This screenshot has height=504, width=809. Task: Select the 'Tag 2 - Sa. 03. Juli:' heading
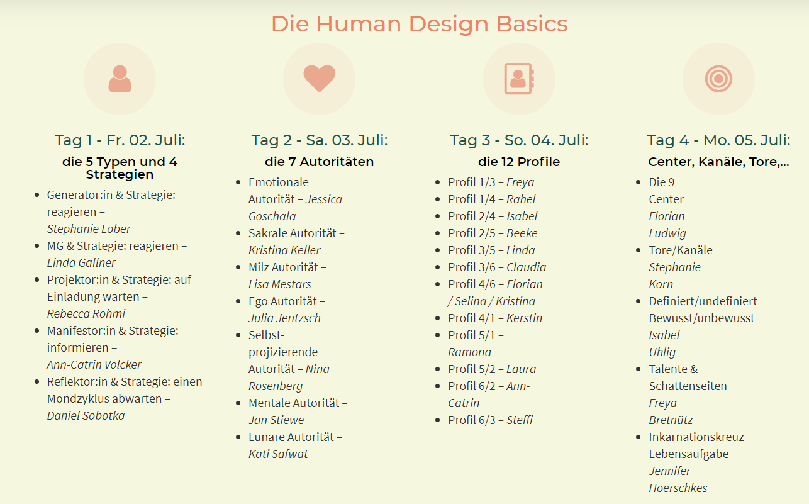click(x=320, y=140)
